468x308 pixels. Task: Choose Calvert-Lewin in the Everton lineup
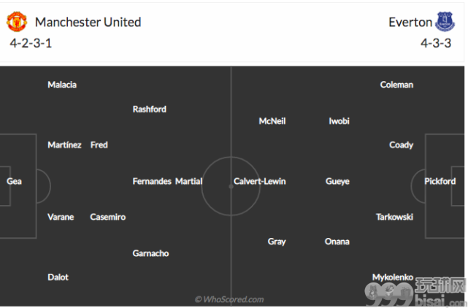[x=260, y=181]
